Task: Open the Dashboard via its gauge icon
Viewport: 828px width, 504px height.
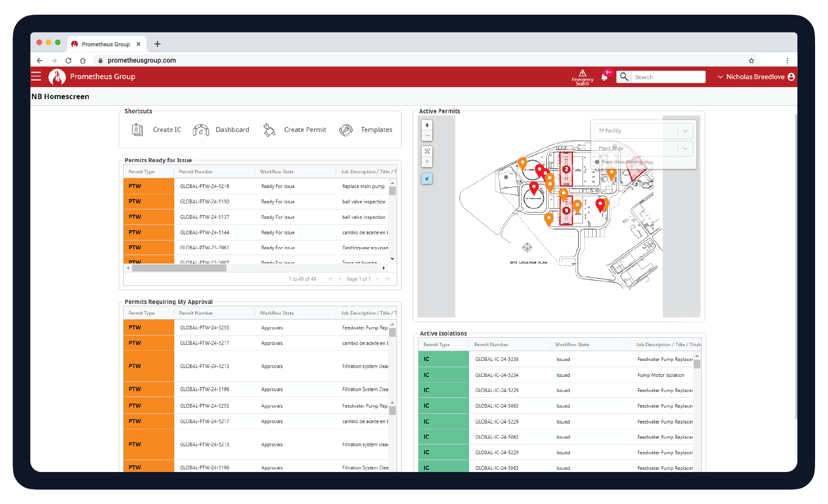Action: tap(201, 129)
